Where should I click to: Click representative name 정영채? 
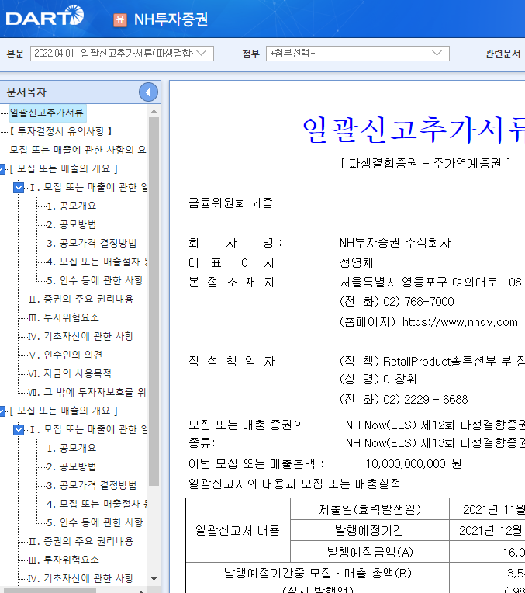click(x=357, y=262)
